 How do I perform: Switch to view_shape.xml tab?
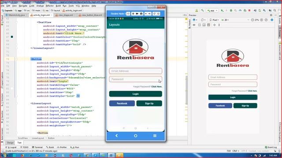pyautogui.click(x=66, y=15)
